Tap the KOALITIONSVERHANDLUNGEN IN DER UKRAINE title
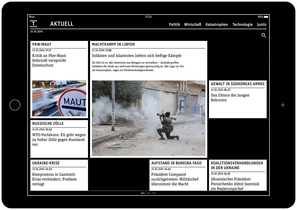 point(237,165)
